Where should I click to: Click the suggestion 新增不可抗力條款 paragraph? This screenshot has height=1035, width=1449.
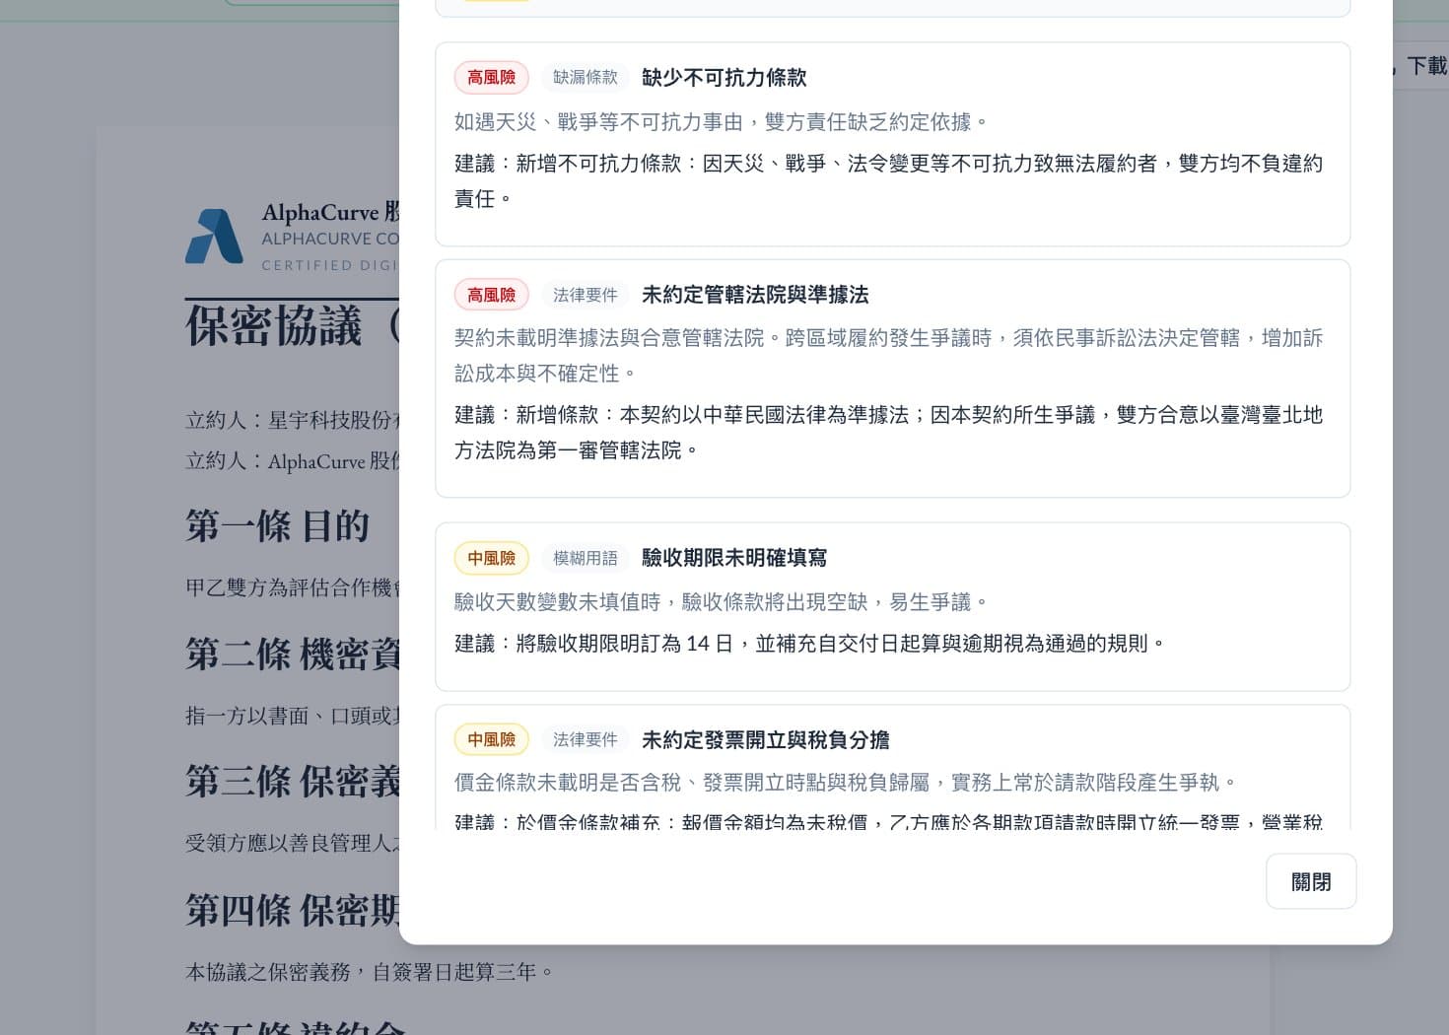pyautogui.click(x=889, y=180)
